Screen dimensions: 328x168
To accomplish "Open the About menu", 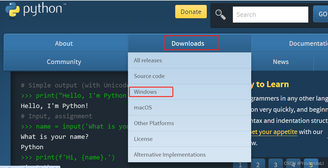I will coord(64,43).
